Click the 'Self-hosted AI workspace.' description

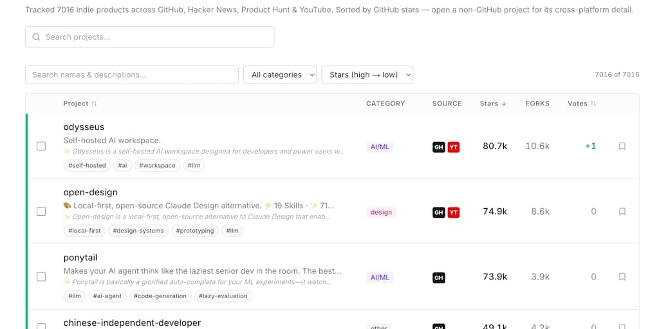tap(112, 141)
